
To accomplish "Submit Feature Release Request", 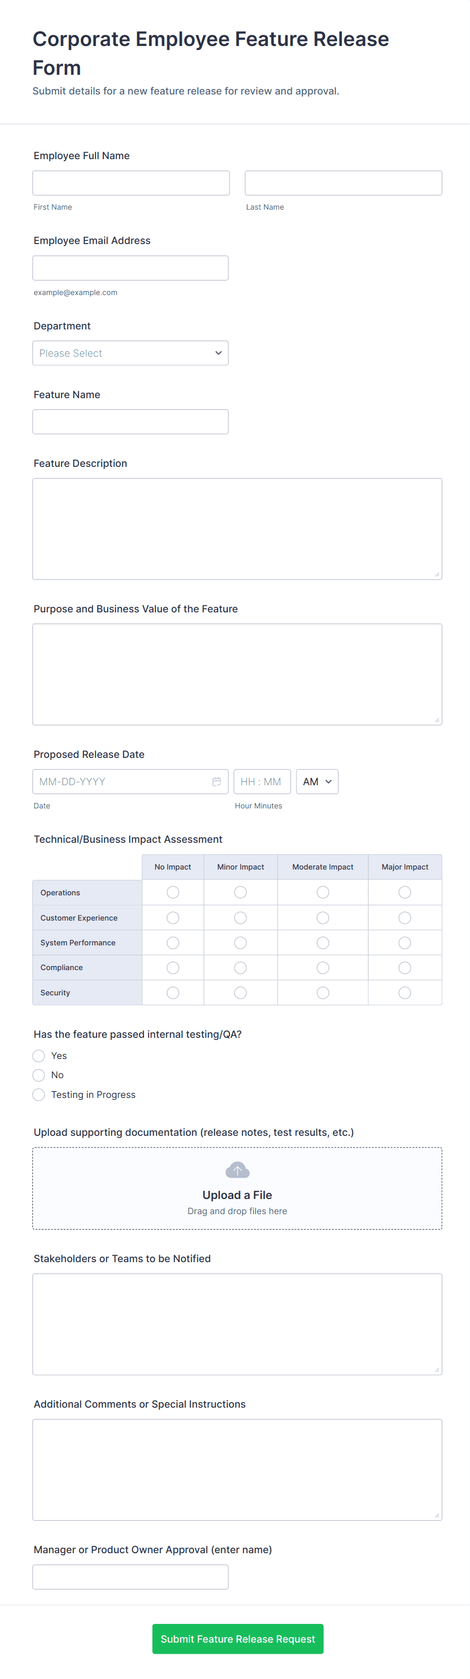I will 238,1639.
